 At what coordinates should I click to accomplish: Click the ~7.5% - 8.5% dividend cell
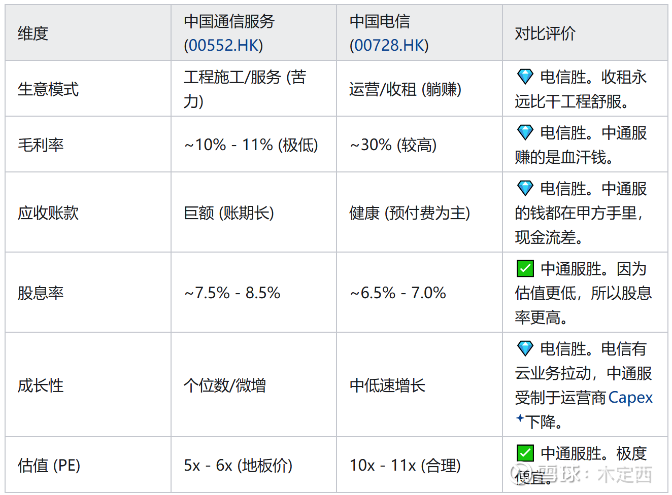tap(232, 293)
